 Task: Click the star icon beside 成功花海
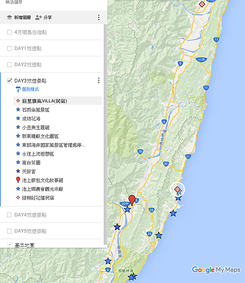pyautogui.click(x=18, y=118)
